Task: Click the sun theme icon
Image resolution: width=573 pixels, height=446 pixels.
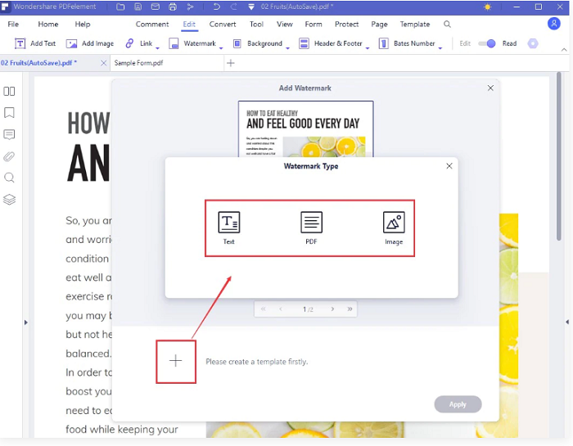Action: (488, 7)
